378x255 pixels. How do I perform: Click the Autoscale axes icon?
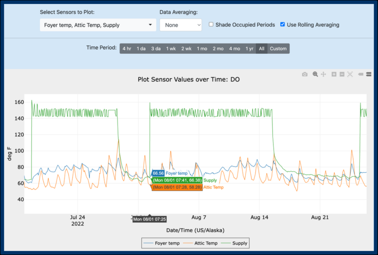pyautogui.click(x=350, y=74)
